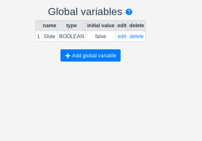Click the word "global" on the Add button
Screen dimensions: 202x141
89,55
